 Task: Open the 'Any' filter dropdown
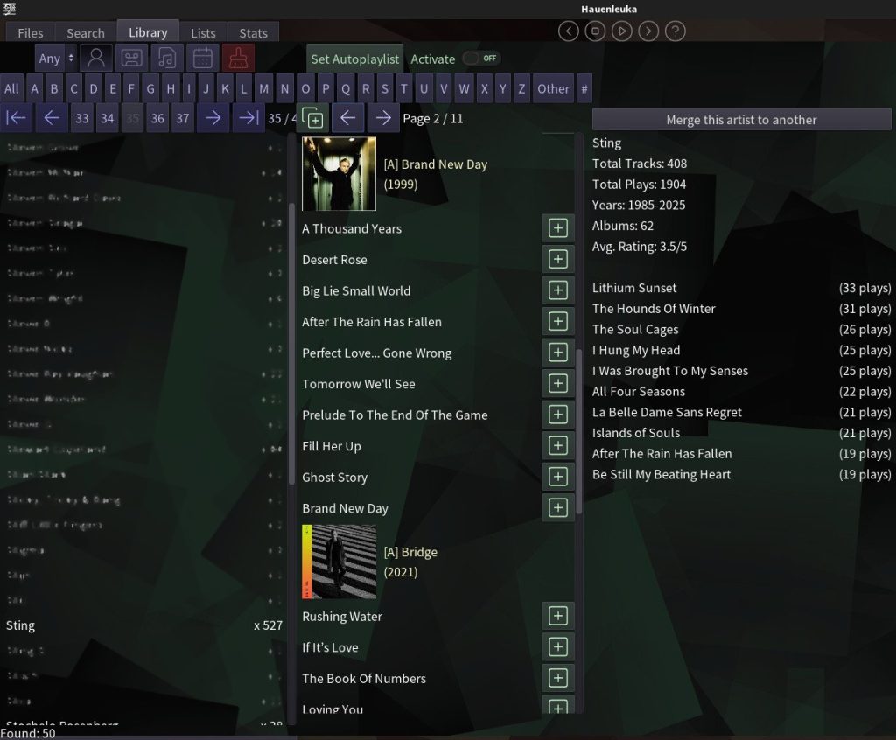[56, 59]
